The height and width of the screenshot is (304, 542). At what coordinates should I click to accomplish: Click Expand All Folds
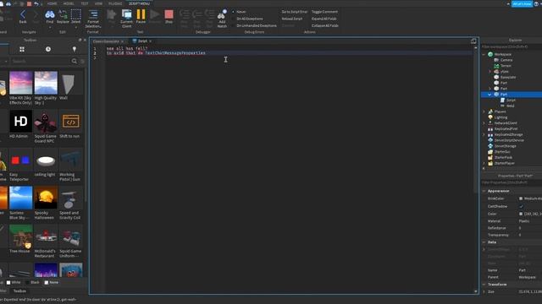tap(324, 19)
